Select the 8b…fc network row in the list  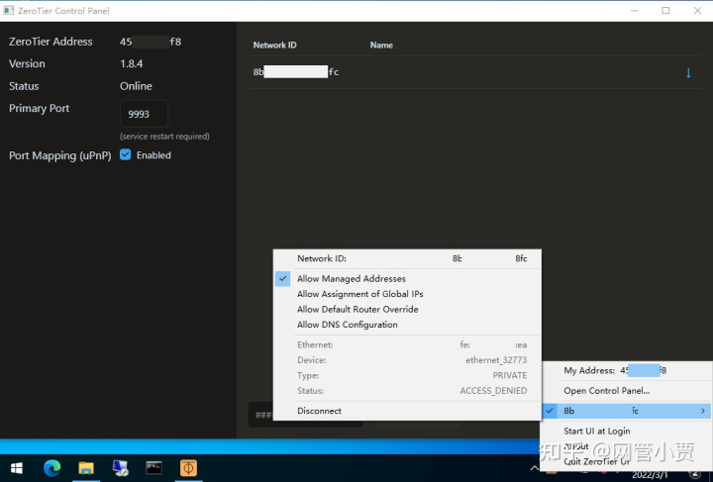[x=475, y=72]
